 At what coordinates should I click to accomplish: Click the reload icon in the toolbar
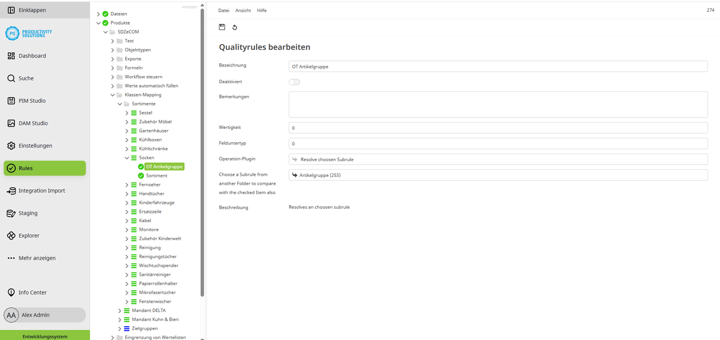click(x=234, y=27)
